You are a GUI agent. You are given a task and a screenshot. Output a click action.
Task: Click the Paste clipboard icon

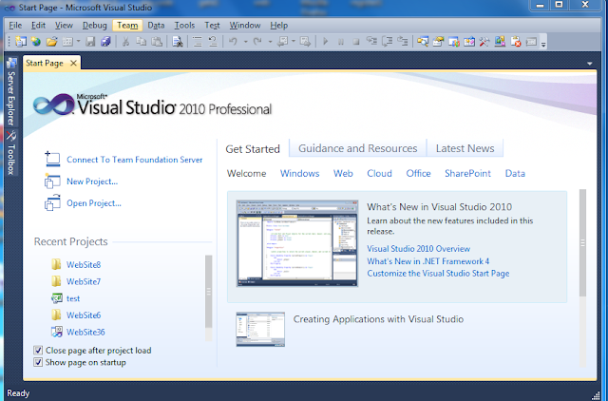(157, 42)
